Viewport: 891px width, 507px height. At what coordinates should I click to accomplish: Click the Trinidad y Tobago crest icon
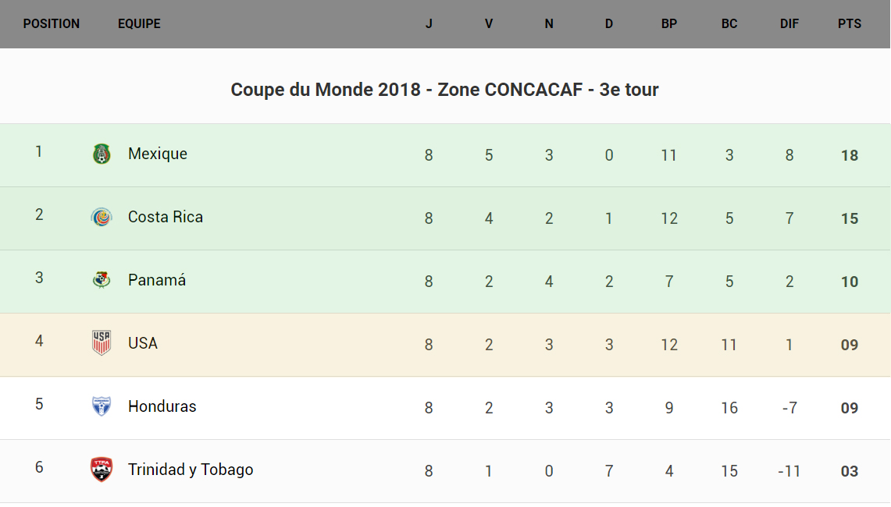(x=102, y=470)
